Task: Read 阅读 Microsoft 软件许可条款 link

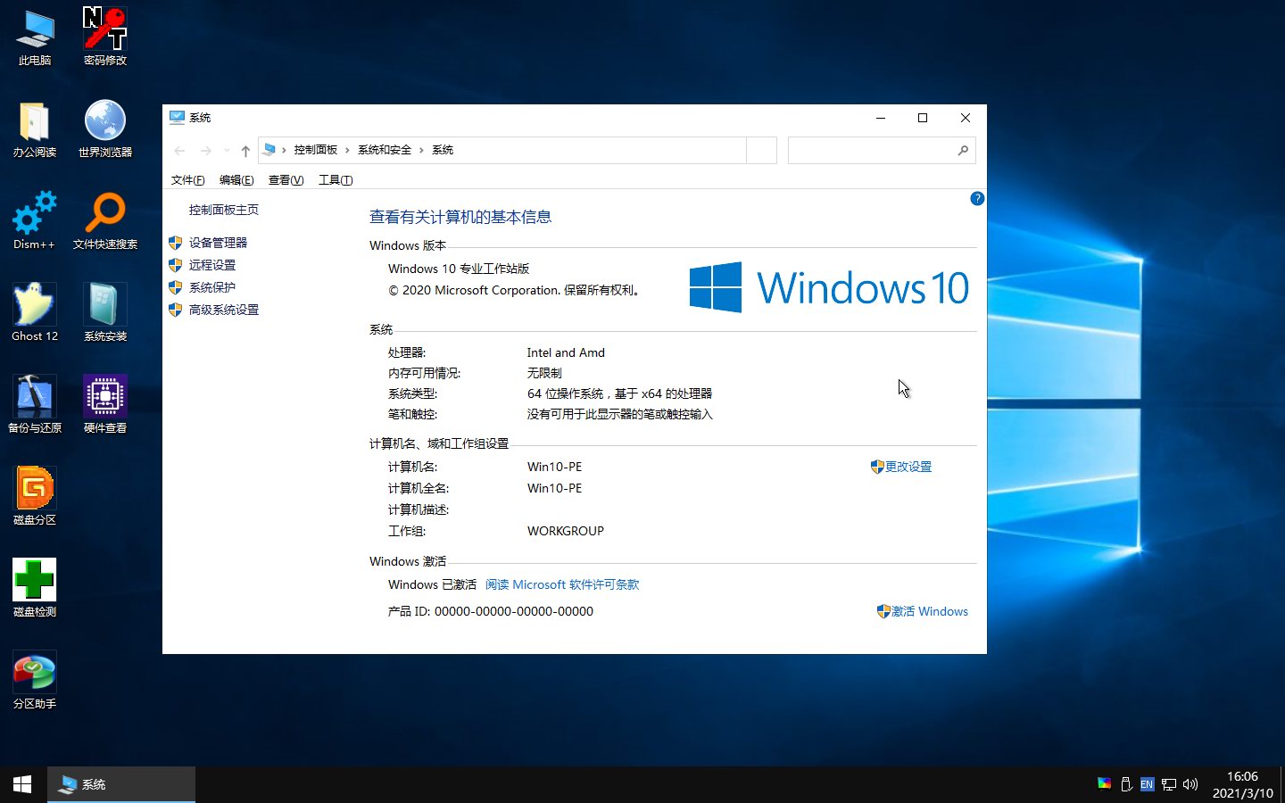Action: tap(562, 584)
